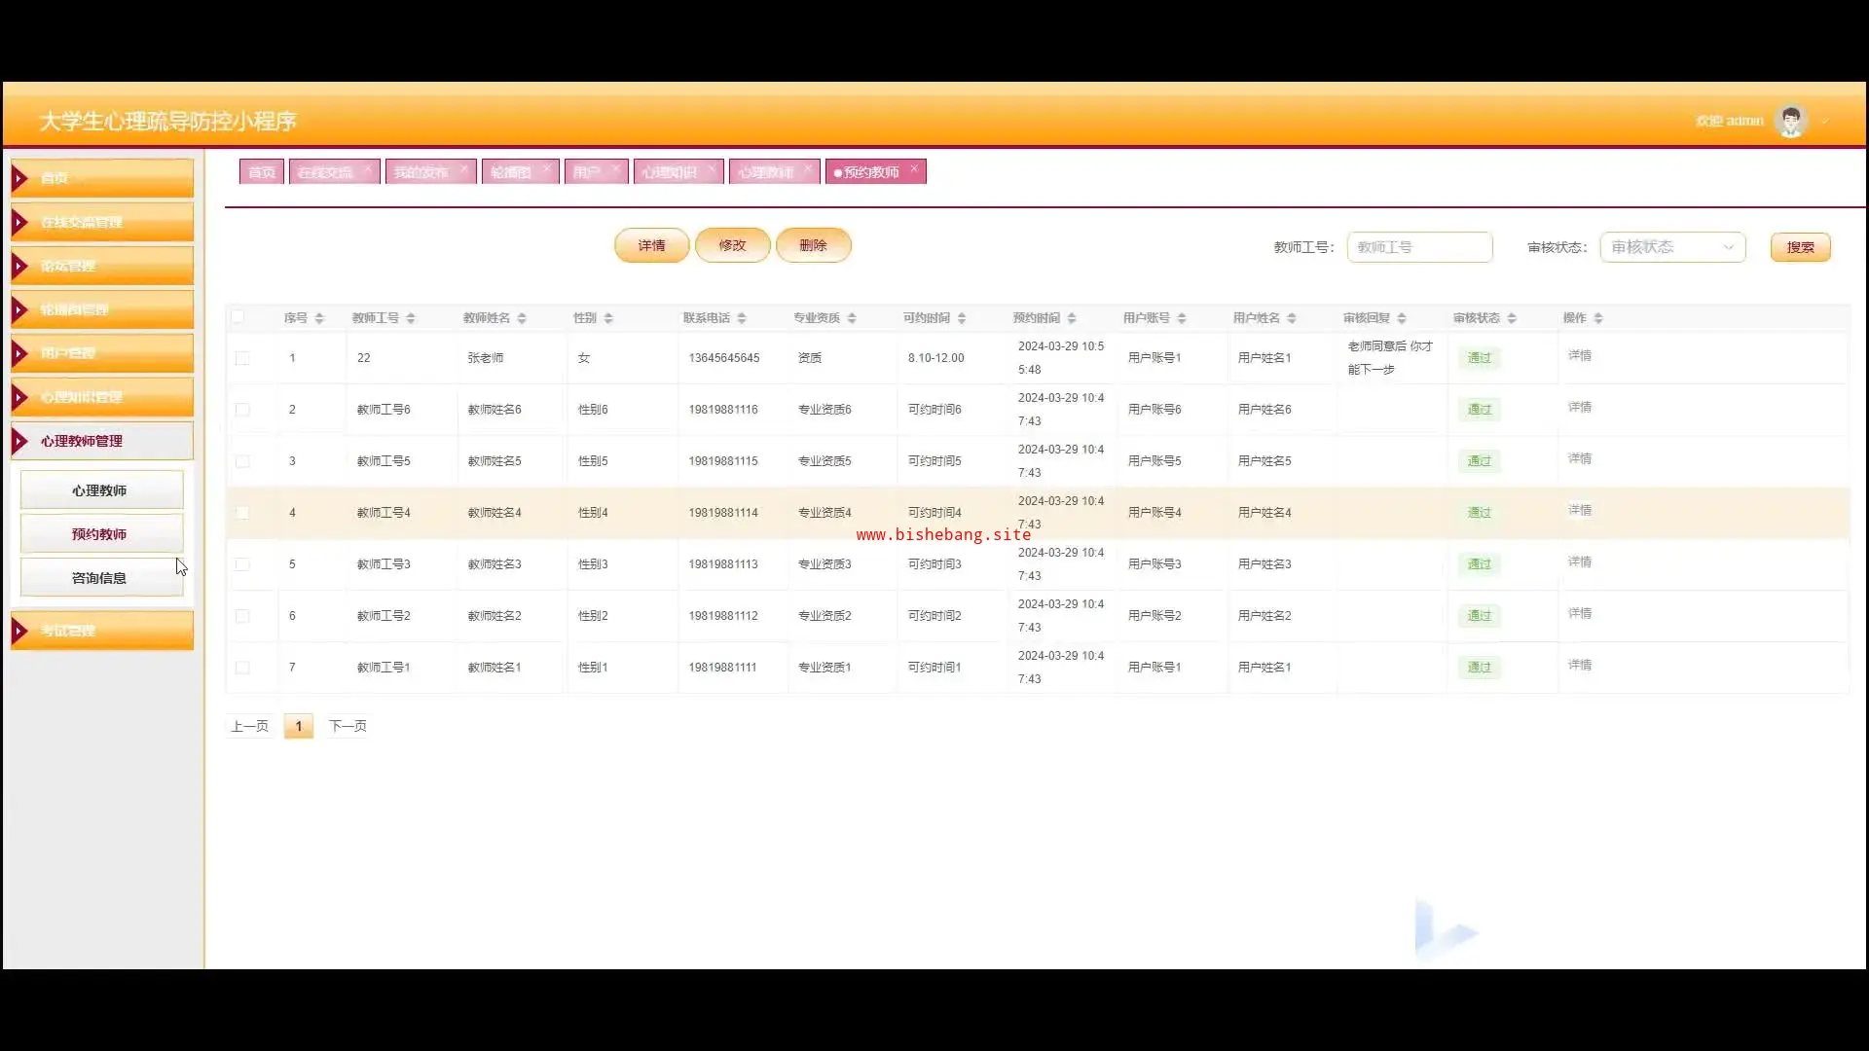Open the 咨询信息 submenu item
Image resolution: width=1869 pixels, height=1051 pixels.
pyautogui.click(x=99, y=578)
